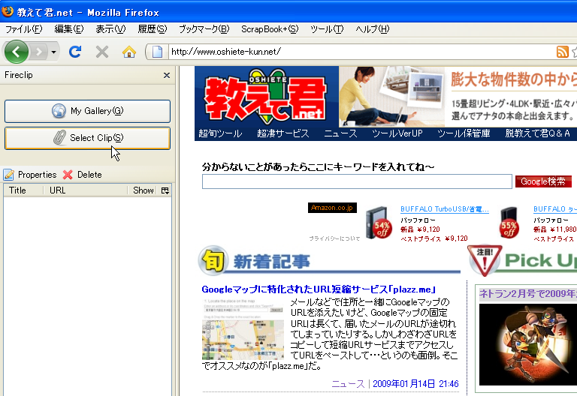Open the 脱教えて君Q&A navigation tab
577x396 pixels.
537,133
